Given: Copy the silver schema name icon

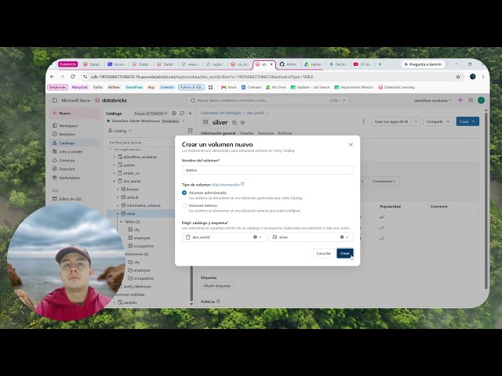Looking at the screenshot, I should (235, 122).
